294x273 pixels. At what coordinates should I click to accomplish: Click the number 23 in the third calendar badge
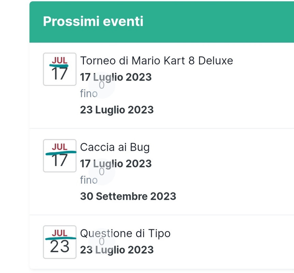click(60, 246)
